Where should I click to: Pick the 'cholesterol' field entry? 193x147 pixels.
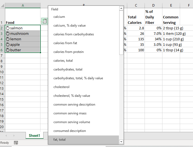coord(83,87)
